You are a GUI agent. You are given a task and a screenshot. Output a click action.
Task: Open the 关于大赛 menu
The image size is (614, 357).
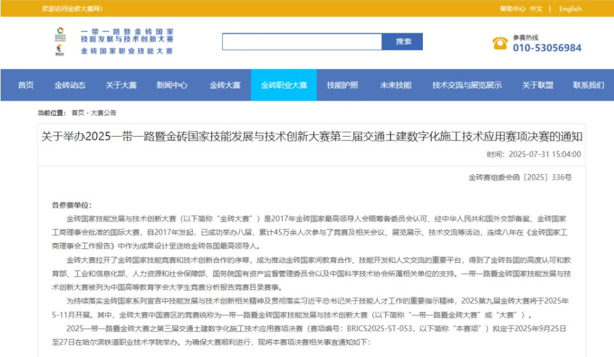click(122, 85)
